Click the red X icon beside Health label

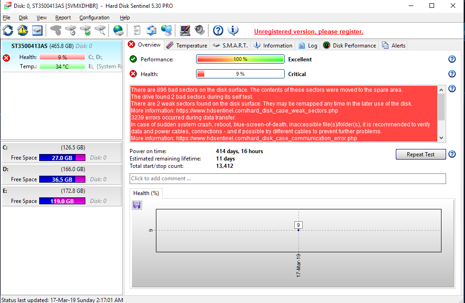click(133, 74)
